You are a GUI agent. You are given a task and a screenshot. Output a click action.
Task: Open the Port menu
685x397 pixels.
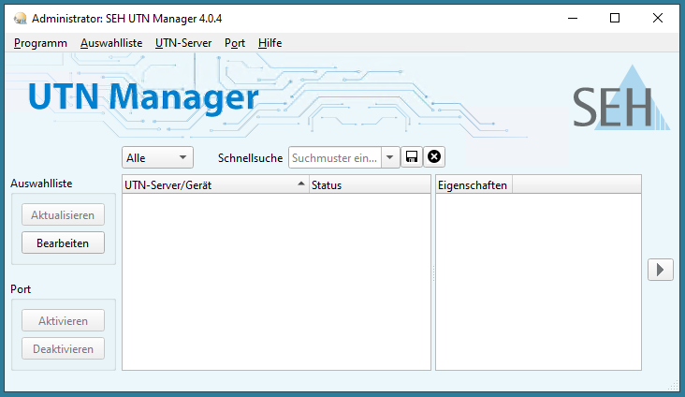click(x=235, y=43)
